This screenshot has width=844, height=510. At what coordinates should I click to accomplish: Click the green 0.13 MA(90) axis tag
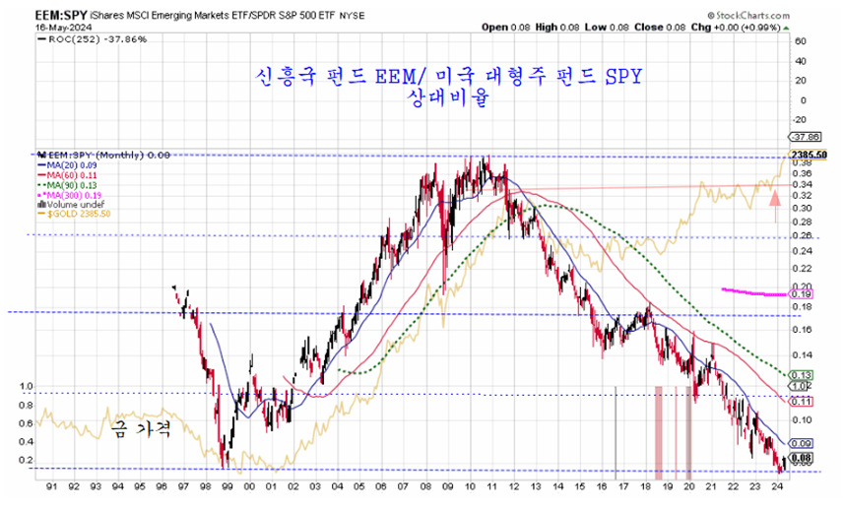(802, 375)
